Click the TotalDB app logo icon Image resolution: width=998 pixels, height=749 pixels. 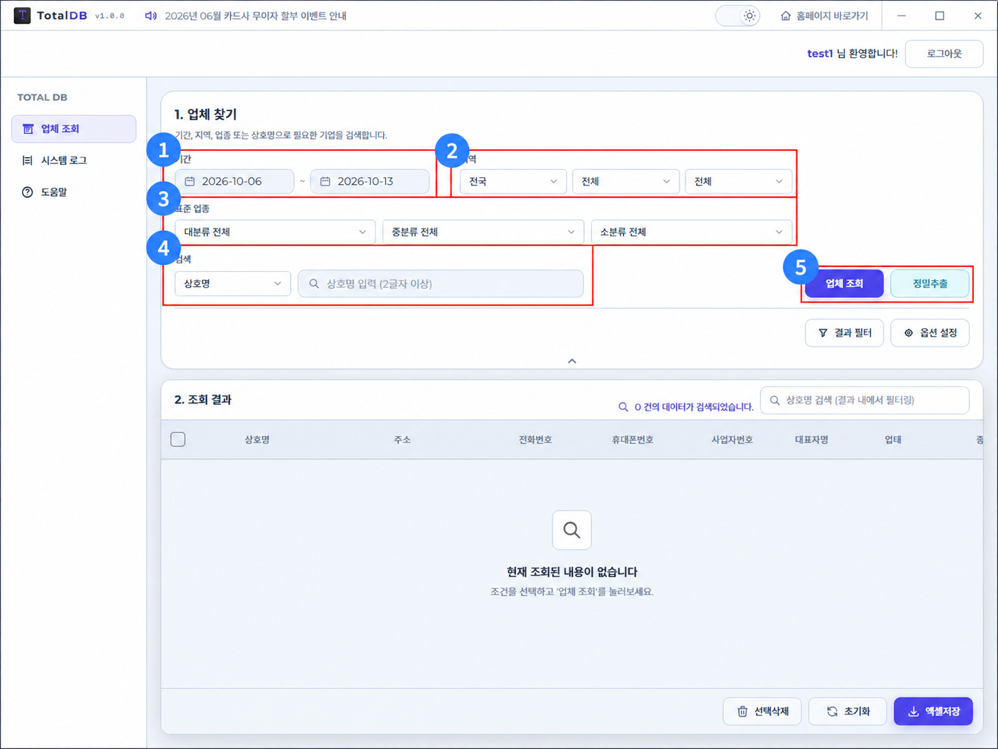22,15
